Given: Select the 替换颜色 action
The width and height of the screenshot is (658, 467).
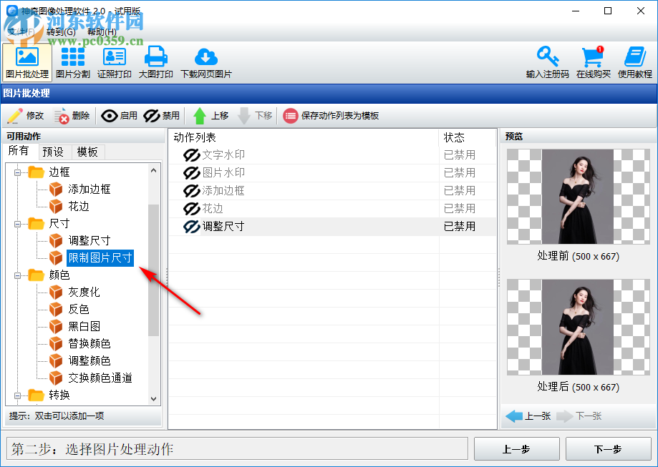Looking at the screenshot, I should (89, 343).
